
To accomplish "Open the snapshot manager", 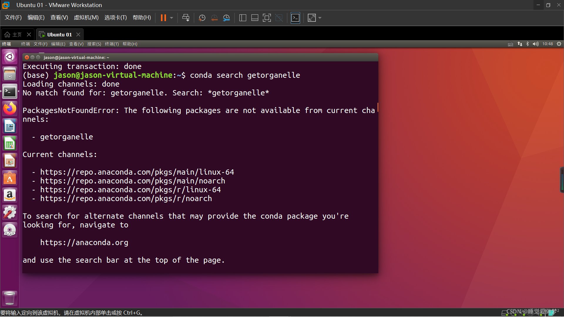I will point(226,18).
